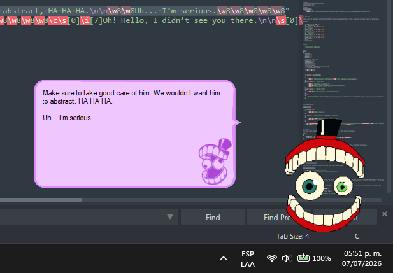
Task: Click the volume speaker tray icon
Action: tap(287, 258)
